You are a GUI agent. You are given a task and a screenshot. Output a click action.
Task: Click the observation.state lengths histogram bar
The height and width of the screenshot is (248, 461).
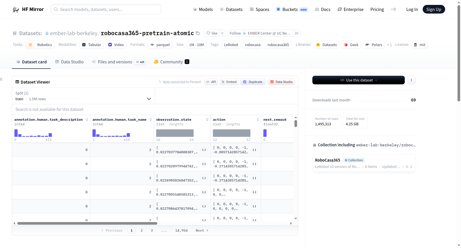pos(175,133)
